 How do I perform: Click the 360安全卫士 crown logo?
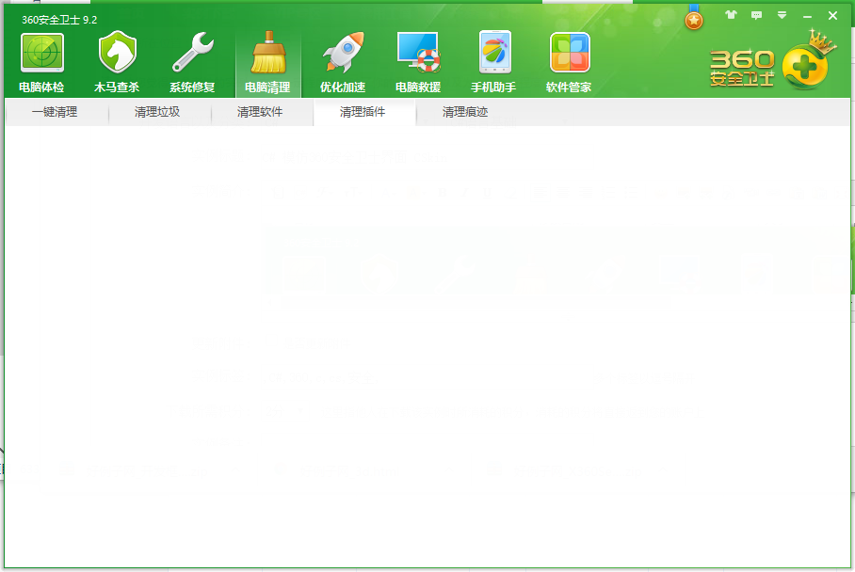click(x=773, y=61)
